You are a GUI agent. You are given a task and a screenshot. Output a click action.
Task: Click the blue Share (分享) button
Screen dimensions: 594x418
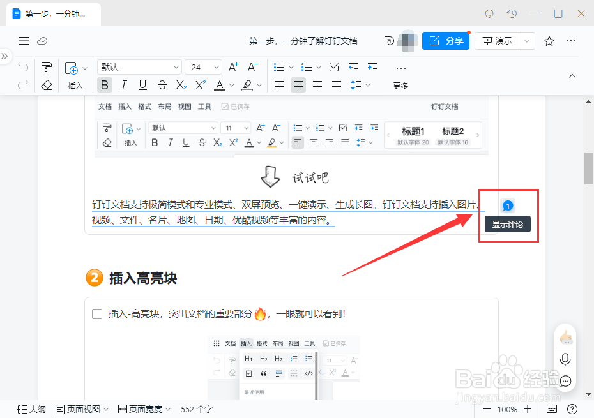pos(446,41)
